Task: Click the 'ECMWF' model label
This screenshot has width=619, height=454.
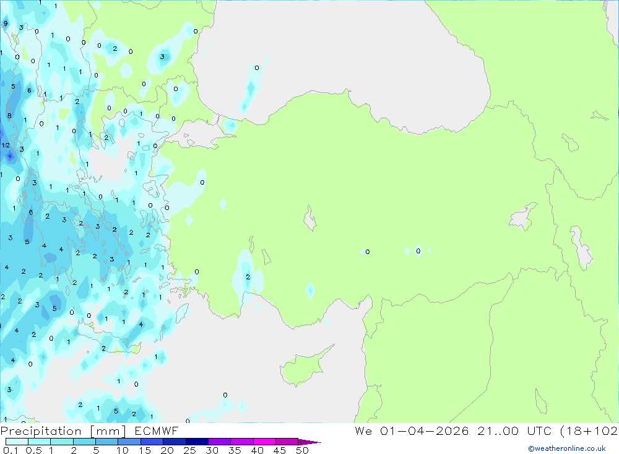Action: pyautogui.click(x=157, y=431)
